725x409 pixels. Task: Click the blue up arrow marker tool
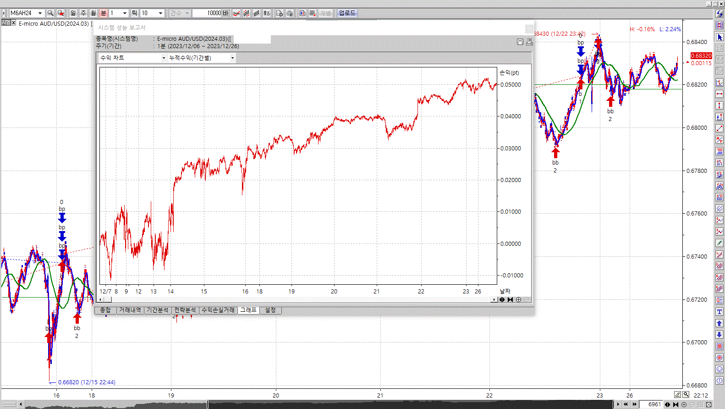click(720, 323)
